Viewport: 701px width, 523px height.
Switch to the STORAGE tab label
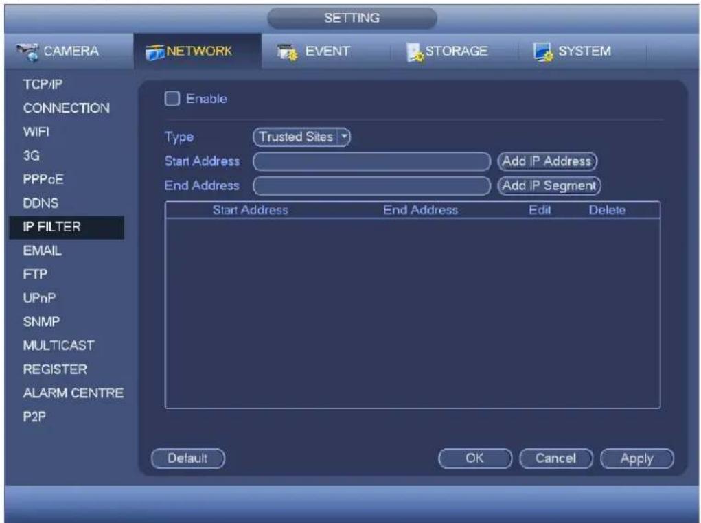click(457, 51)
